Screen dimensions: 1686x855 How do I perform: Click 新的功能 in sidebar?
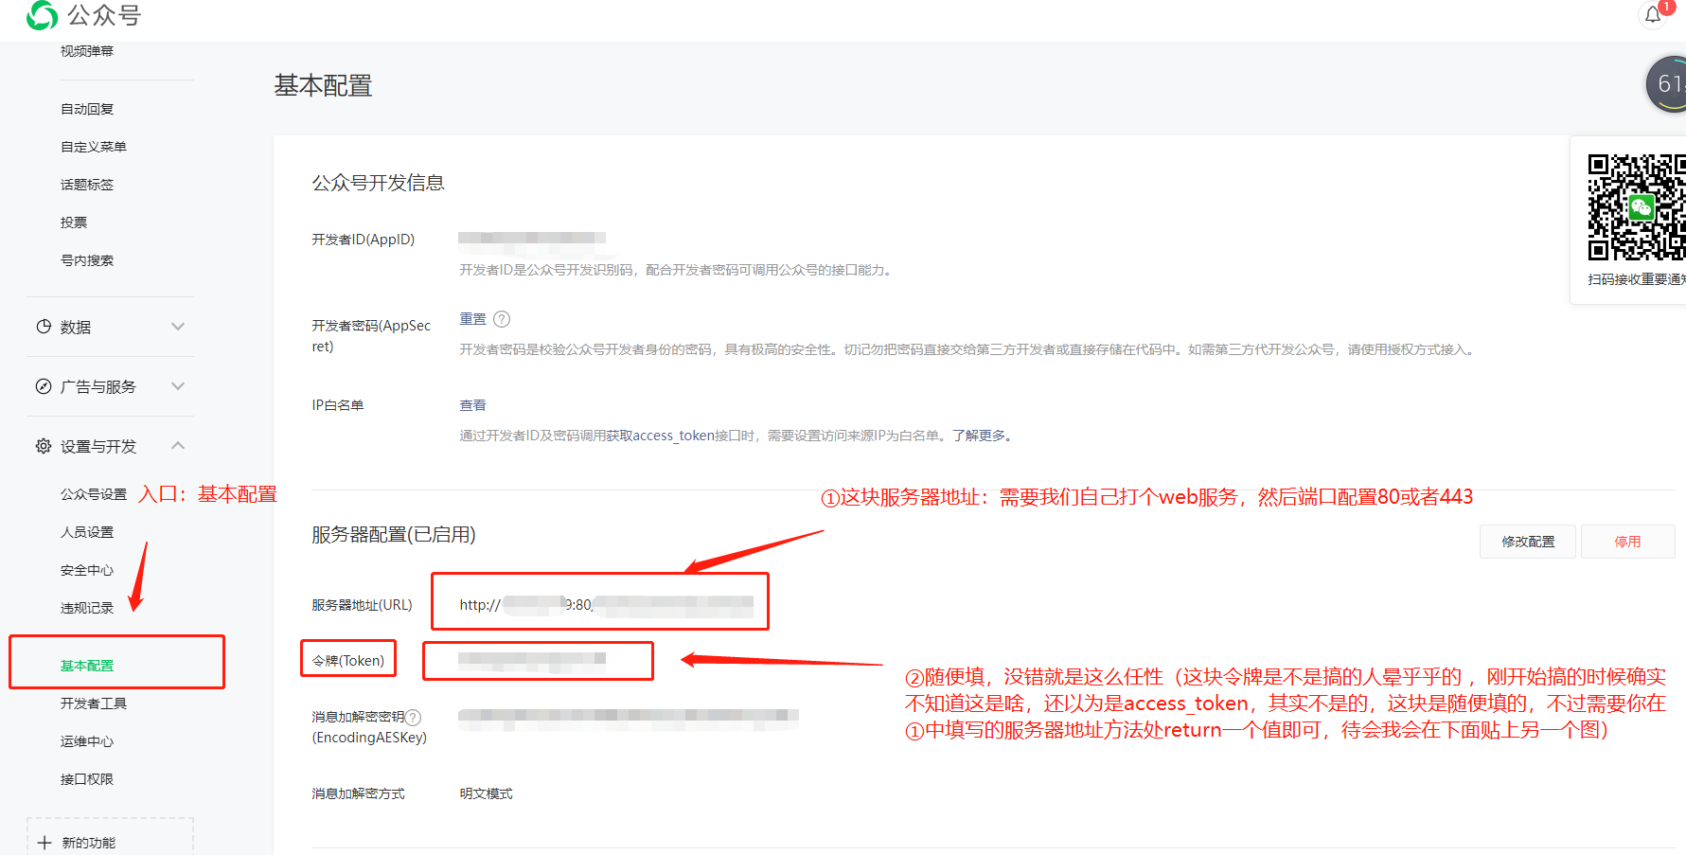pos(89,843)
